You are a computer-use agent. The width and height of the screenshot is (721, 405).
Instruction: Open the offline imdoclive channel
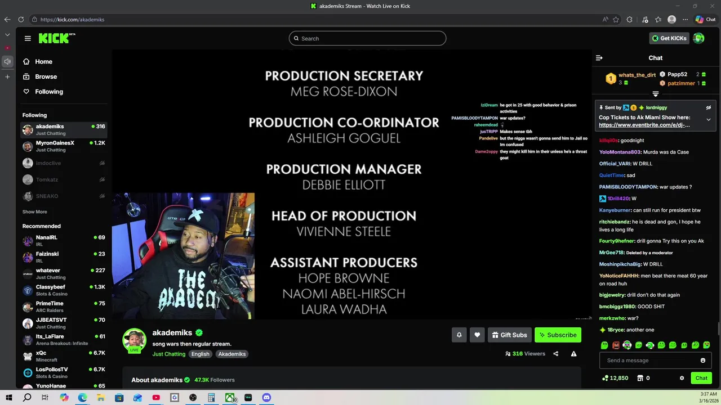click(x=64, y=163)
